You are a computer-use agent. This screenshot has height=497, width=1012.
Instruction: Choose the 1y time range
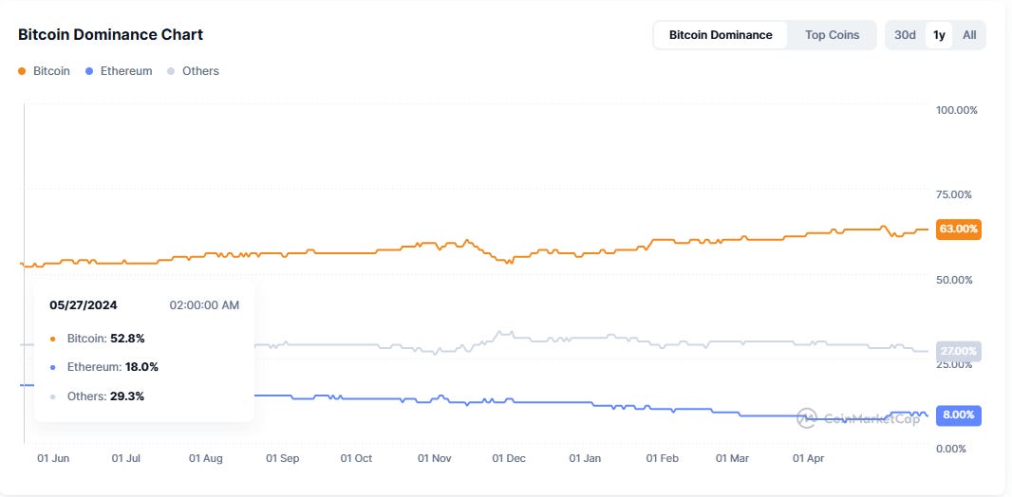tap(939, 35)
